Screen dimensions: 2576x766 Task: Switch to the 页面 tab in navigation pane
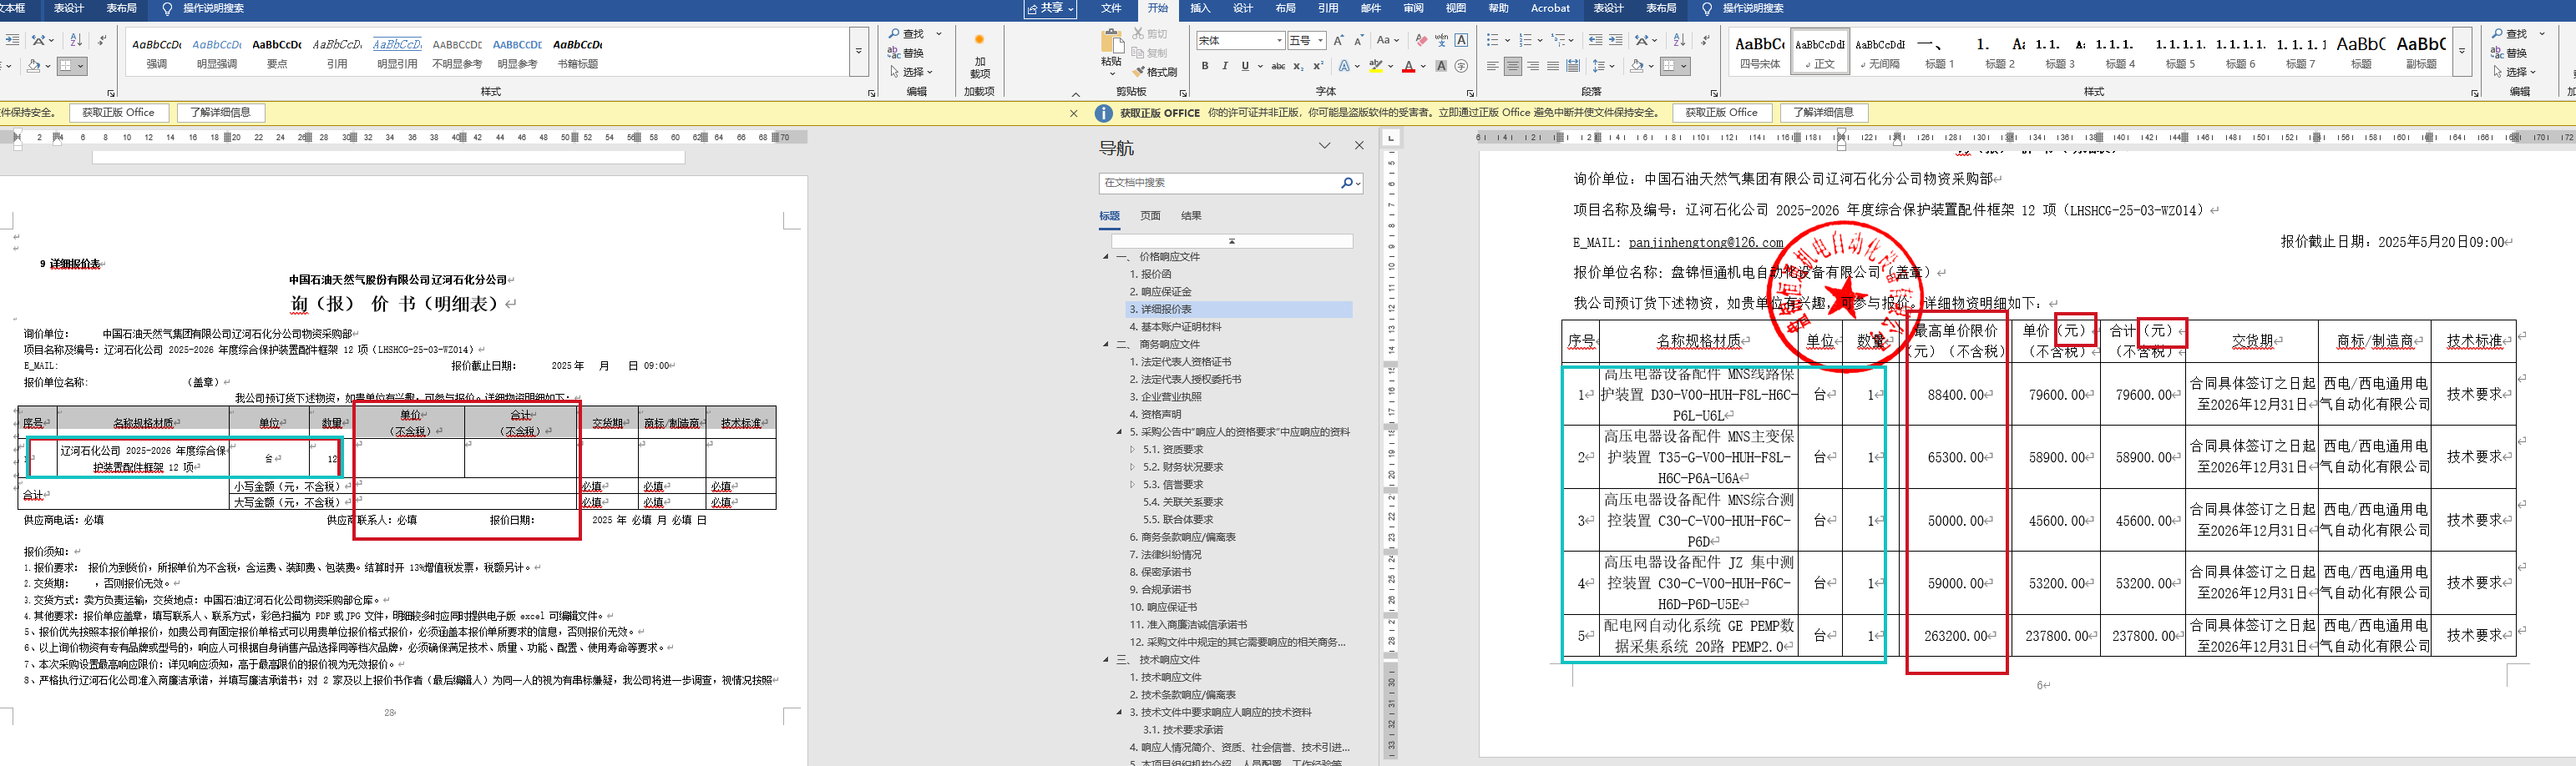[x=1150, y=216]
